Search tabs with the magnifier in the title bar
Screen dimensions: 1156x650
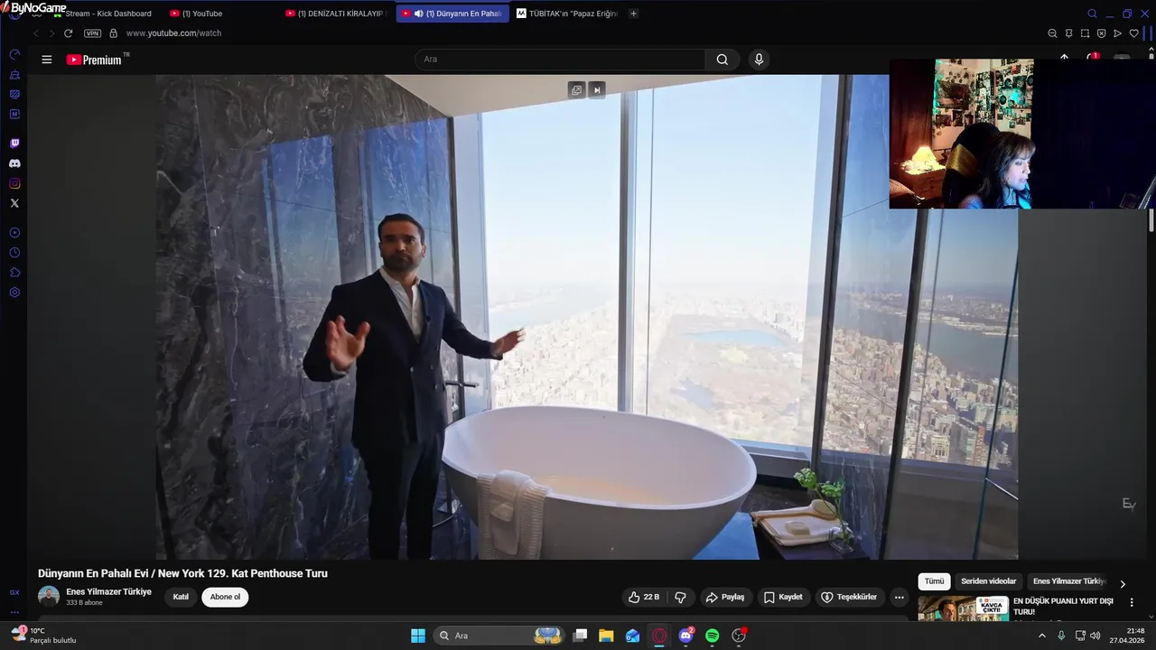click(1092, 14)
